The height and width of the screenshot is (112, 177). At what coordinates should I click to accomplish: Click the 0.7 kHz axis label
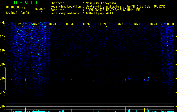[x=2, y=92]
